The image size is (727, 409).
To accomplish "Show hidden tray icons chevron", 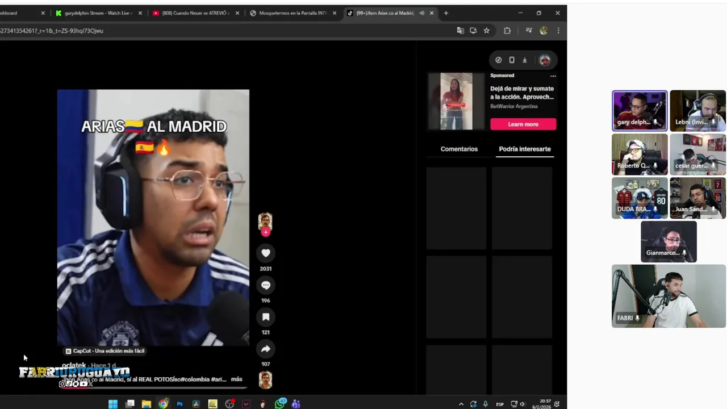I will [x=461, y=404].
